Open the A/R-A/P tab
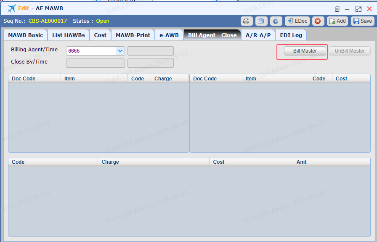 258,35
